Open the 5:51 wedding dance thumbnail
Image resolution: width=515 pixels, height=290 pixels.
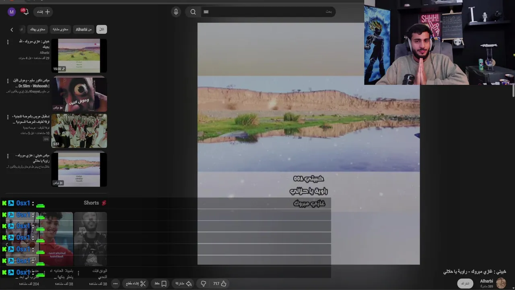tap(79, 130)
